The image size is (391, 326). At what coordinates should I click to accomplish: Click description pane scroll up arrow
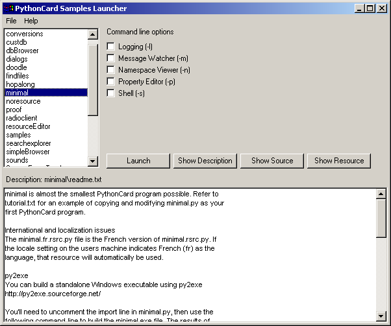381,194
